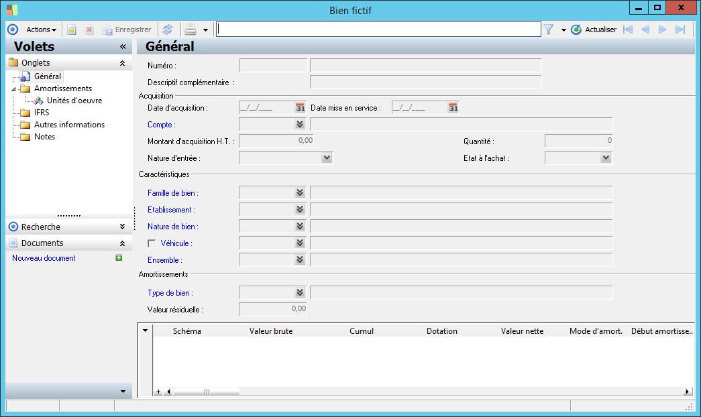The height and width of the screenshot is (417, 701).
Task: Go to the first record
Action: pyautogui.click(x=628, y=29)
